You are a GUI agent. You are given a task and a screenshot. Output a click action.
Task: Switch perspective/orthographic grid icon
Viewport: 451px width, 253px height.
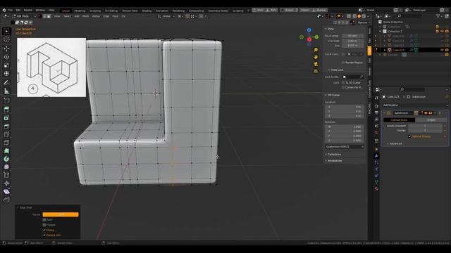tap(316, 71)
